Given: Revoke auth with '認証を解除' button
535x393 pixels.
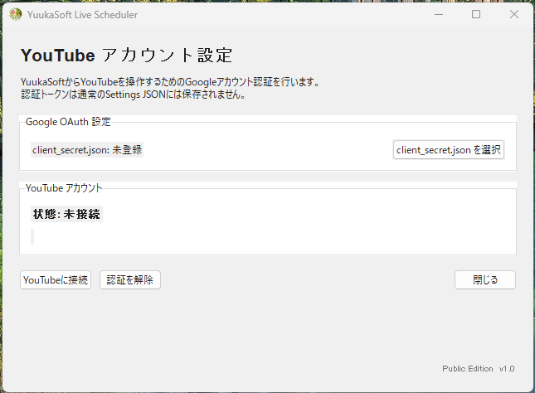Looking at the screenshot, I should tap(130, 279).
